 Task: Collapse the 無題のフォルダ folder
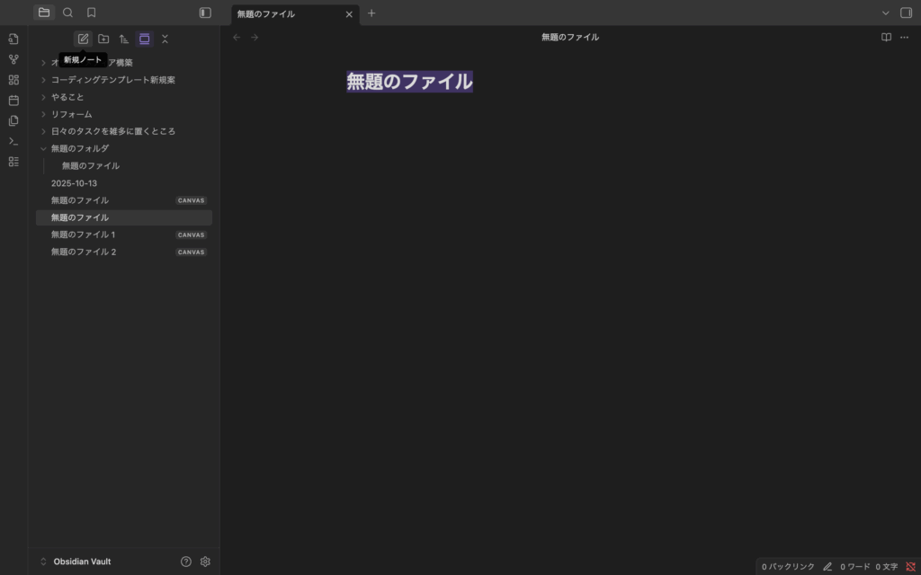tap(43, 148)
